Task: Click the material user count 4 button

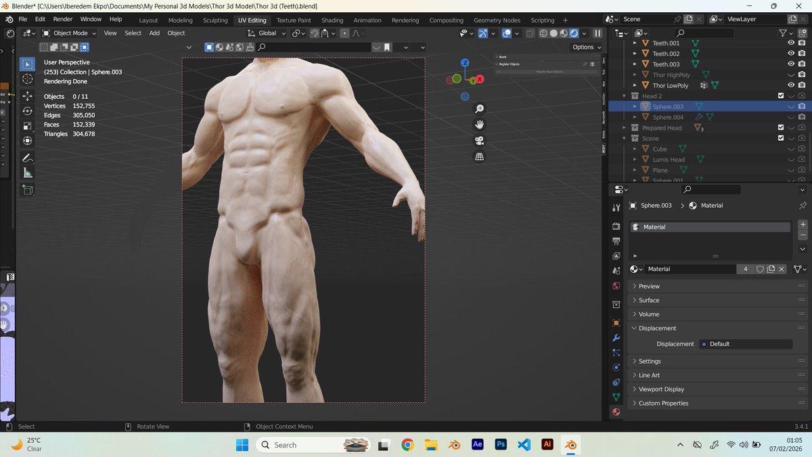Action: [x=745, y=269]
